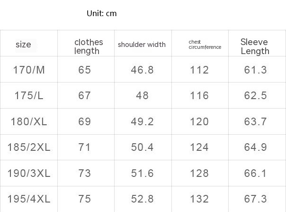
Task: Click the clothes length value 69
Action: pos(85,121)
